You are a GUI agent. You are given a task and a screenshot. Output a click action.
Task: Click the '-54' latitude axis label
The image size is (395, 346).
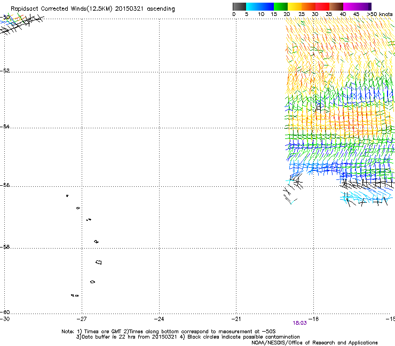click(5, 126)
